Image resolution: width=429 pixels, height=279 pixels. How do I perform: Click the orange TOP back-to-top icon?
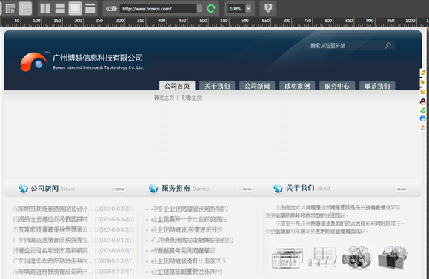click(423, 127)
